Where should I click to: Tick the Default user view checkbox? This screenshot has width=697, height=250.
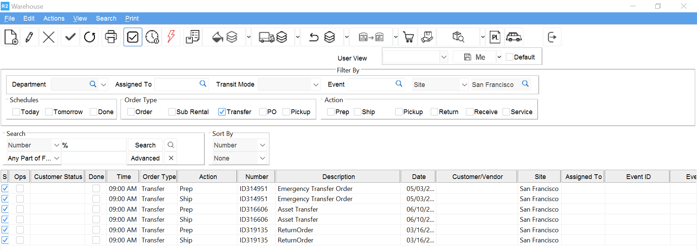509,57
